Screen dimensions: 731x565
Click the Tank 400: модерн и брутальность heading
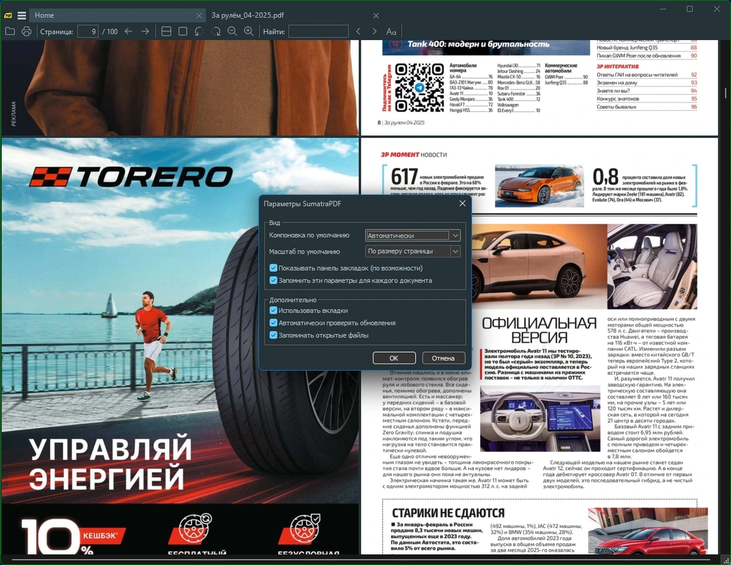(x=478, y=44)
